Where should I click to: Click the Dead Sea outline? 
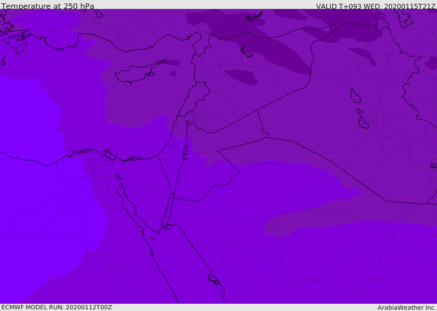point(185,151)
